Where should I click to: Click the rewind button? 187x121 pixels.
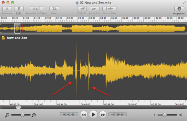(84, 115)
